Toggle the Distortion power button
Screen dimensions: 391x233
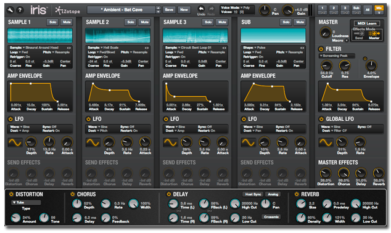[11, 194]
